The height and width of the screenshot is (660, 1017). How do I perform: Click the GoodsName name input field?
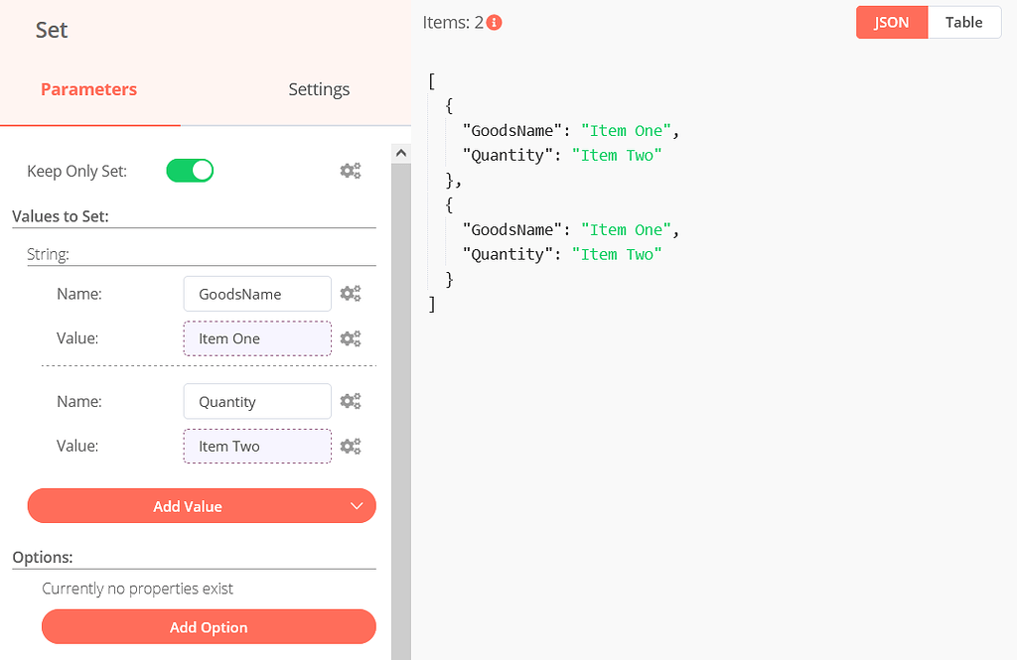tap(257, 294)
